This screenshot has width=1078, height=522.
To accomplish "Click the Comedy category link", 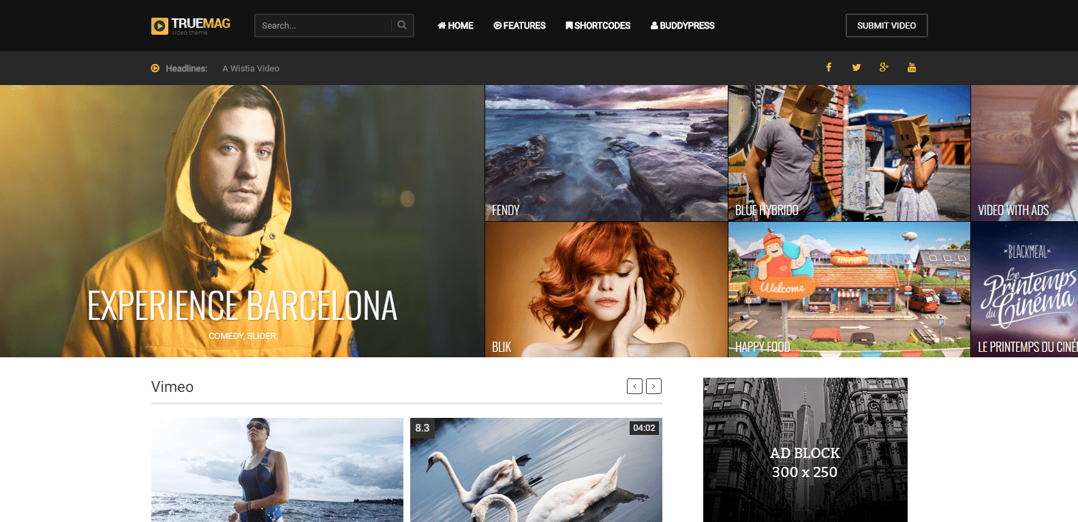I will click(x=226, y=336).
